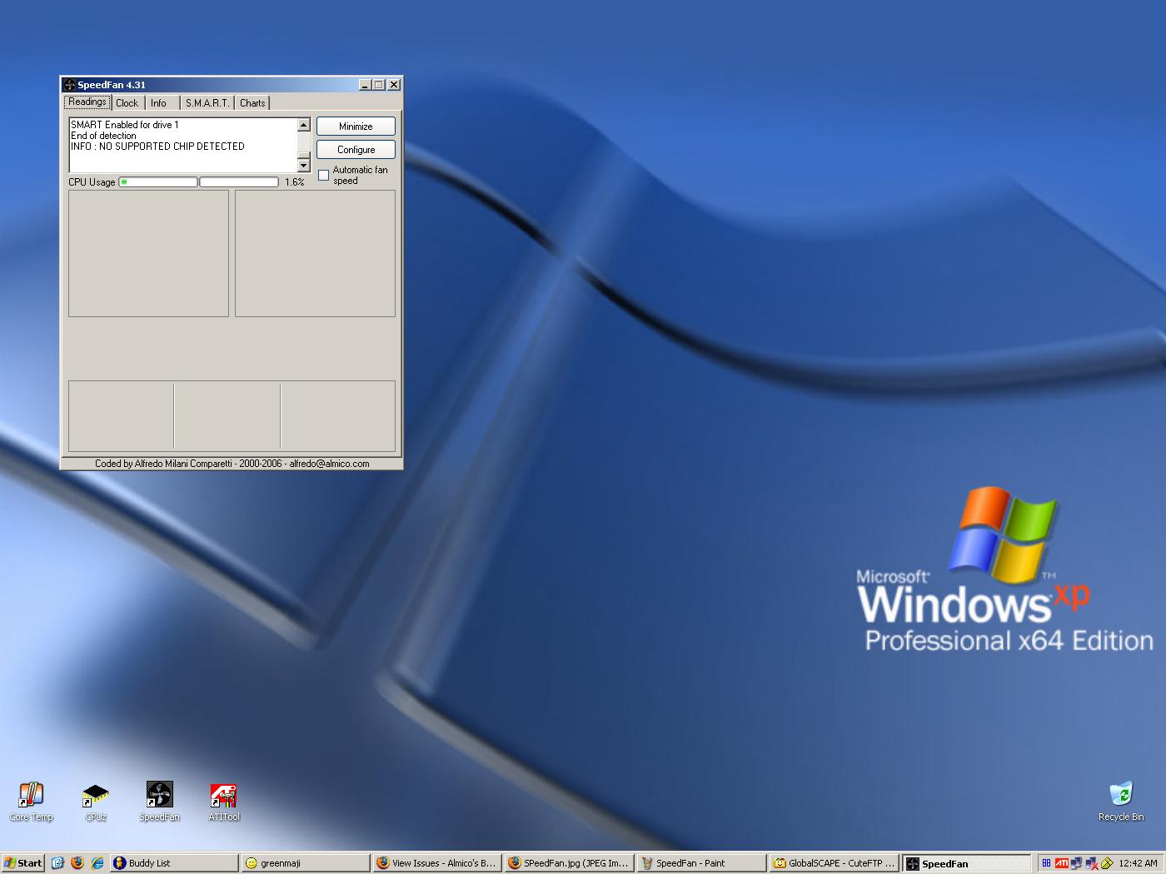Click the 1.6% CPU usage value
Viewport: 1166px width, 874px height.
(294, 182)
